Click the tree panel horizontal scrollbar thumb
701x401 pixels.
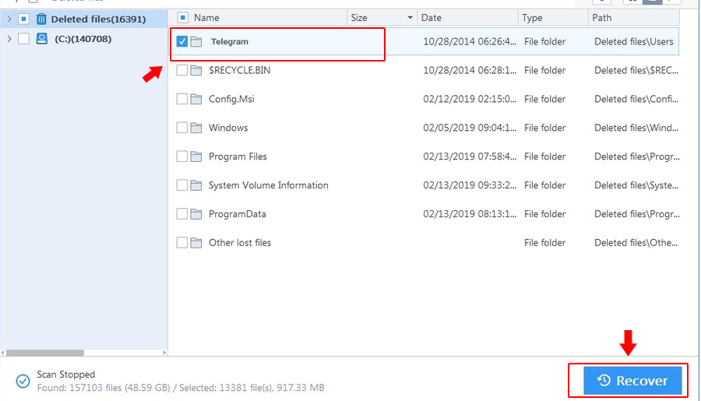coord(44,353)
